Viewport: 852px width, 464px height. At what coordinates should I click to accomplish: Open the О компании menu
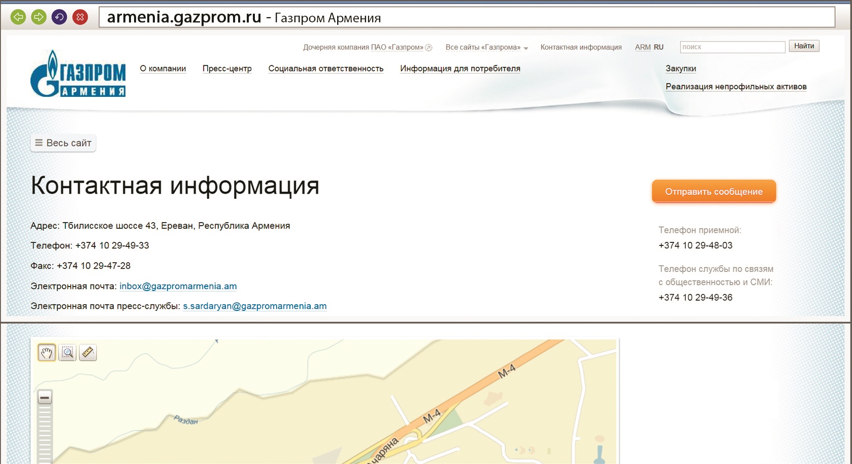pos(163,68)
